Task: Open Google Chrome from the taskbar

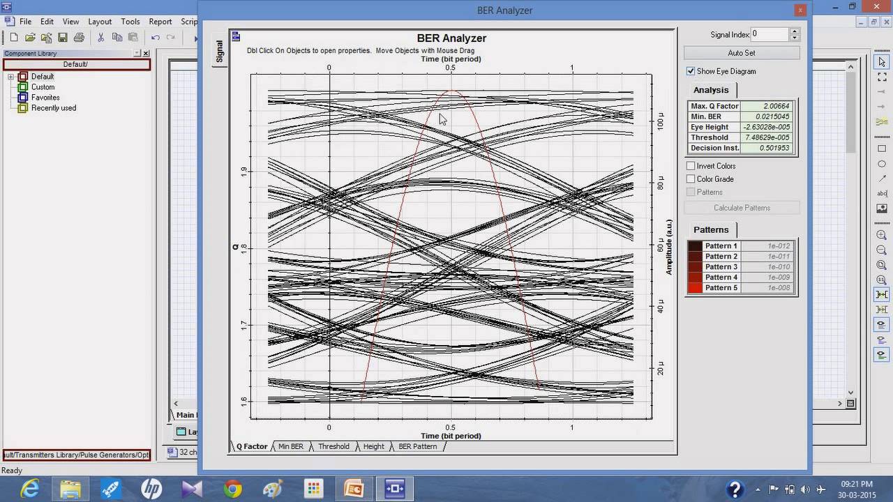Action: pos(232,489)
